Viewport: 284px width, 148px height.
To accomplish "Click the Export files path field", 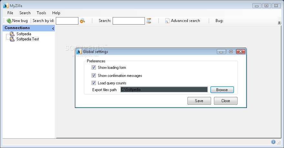I will pyautogui.click(x=164, y=90).
